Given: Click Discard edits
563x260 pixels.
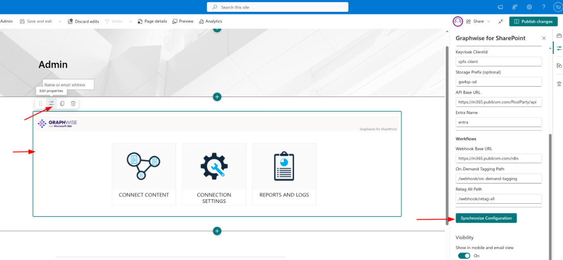Looking at the screenshot, I should pyautogui.click(x=83, y=21).
